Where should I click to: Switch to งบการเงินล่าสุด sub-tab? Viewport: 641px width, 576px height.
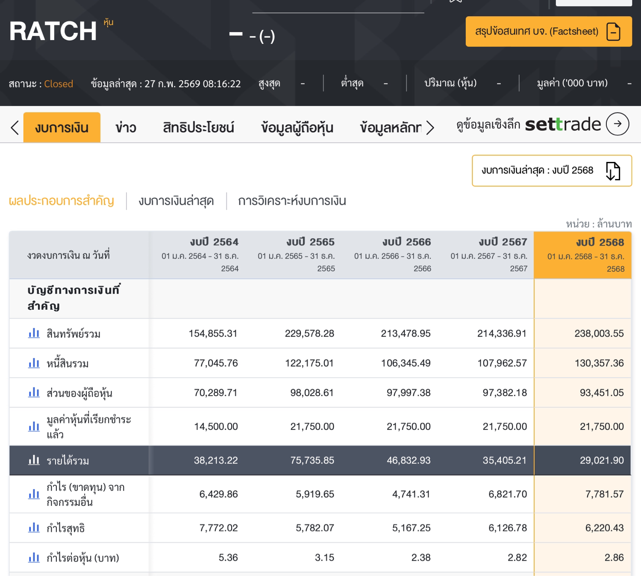pos(176,201)
